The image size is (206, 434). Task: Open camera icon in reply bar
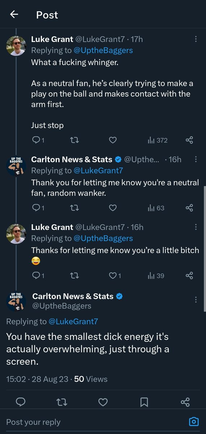tap(194, 421)
